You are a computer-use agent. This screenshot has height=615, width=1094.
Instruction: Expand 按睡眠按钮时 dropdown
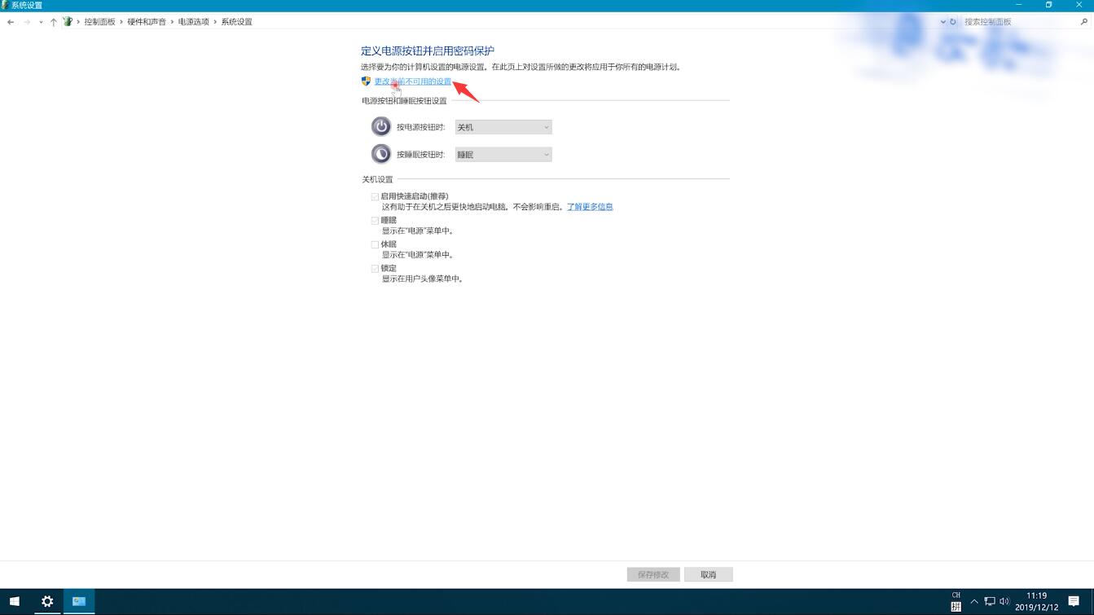[x=503, y=155]
